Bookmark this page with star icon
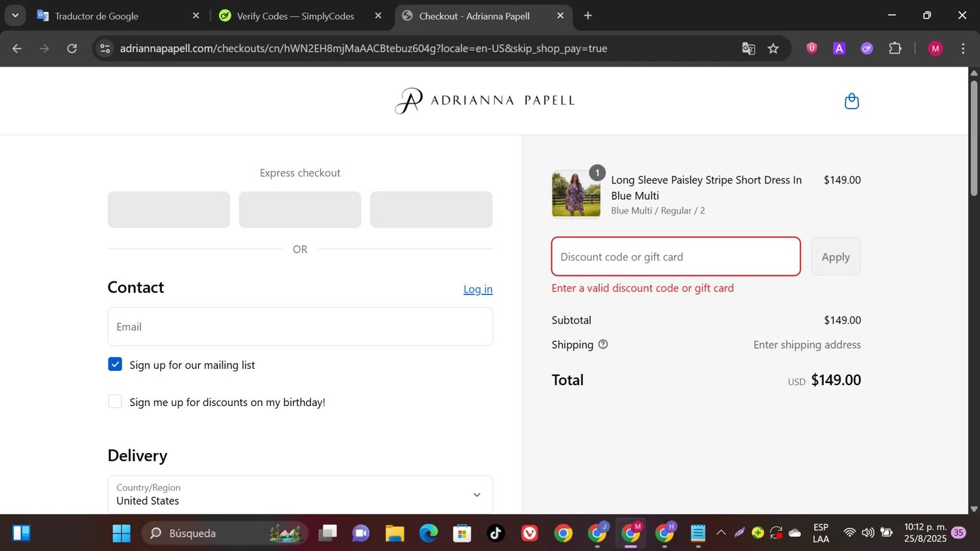 (x=774, y=48)
